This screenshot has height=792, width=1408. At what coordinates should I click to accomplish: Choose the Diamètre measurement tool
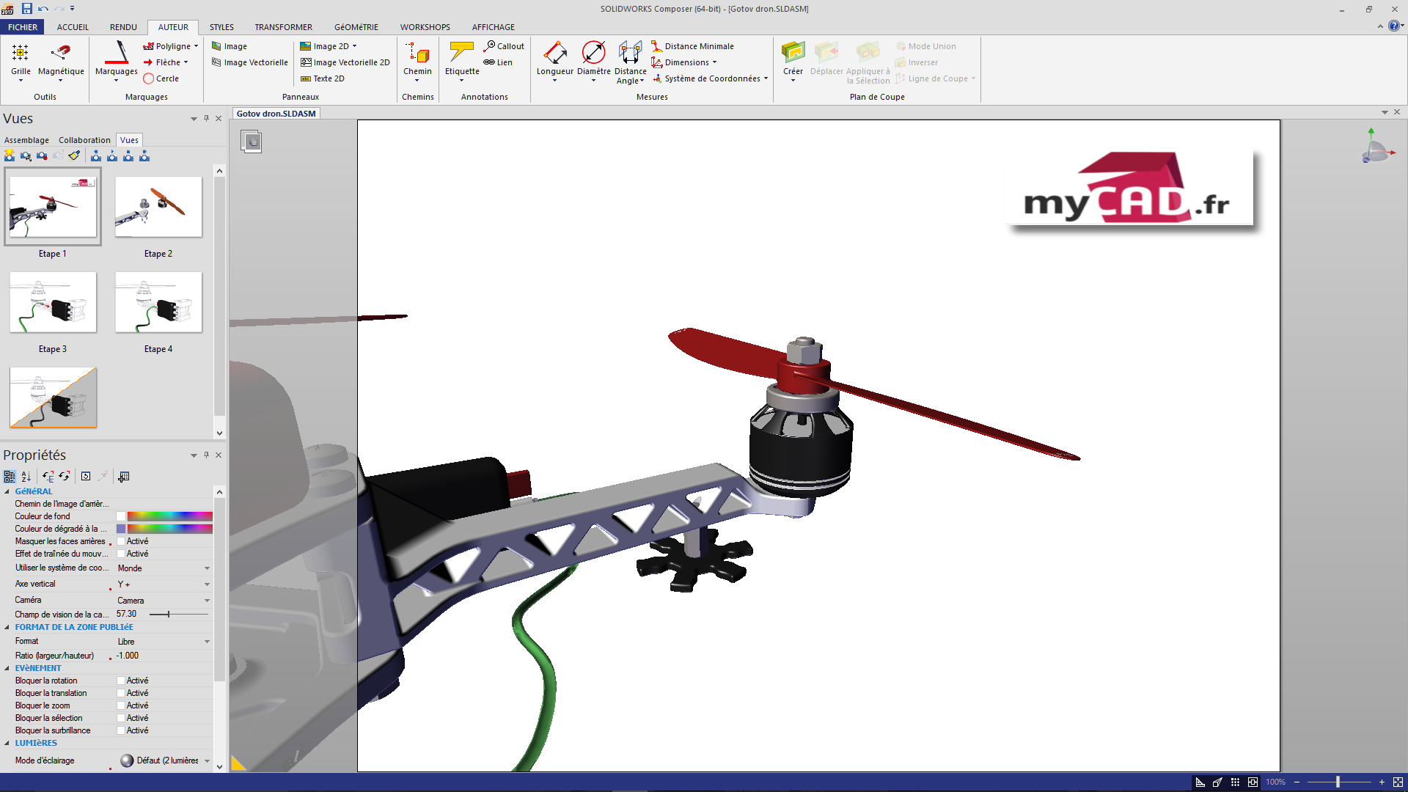coord(593,52)
